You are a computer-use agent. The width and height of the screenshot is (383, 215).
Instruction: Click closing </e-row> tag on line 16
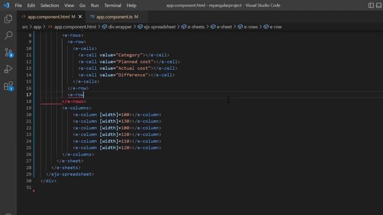pyautogui.click(x=78, y=88)
